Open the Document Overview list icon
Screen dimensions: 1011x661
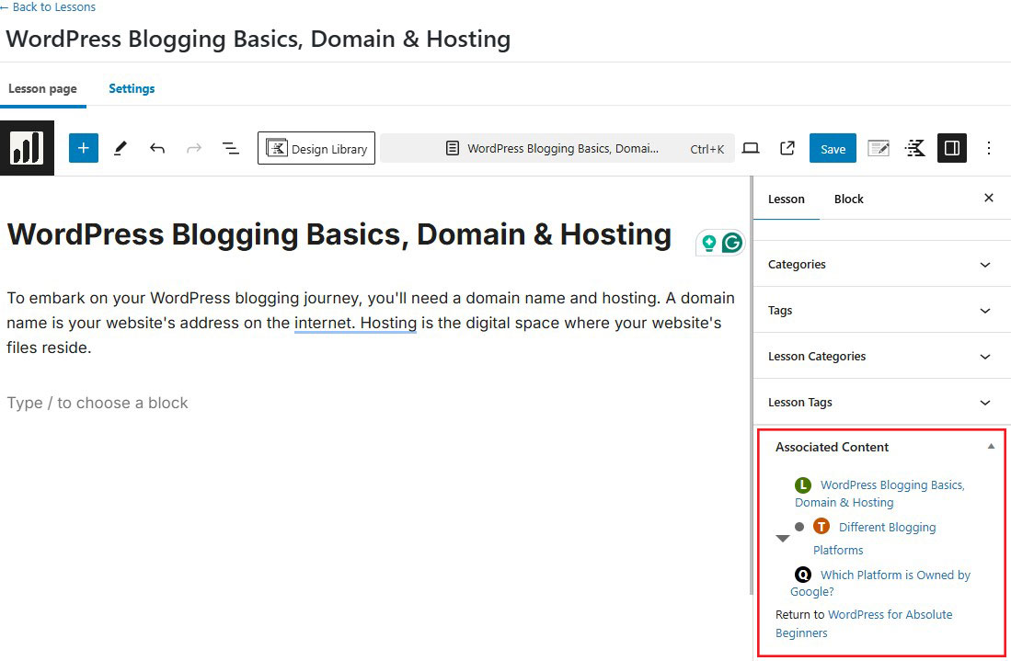[231, 148]
